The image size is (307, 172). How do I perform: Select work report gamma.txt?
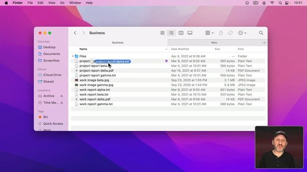(168, 104)
